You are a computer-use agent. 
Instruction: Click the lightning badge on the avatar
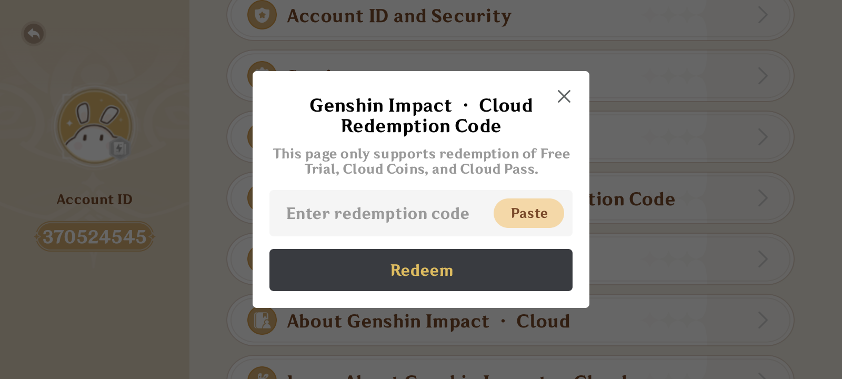coord(119,149)
